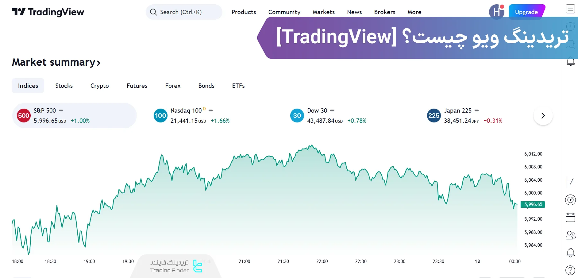Open the Products menu
Viewport: 578px width, 278px height.
tap(244, 12)
